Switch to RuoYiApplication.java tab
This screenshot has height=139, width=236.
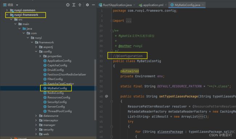pyautogui.click(x=117, y=5)
